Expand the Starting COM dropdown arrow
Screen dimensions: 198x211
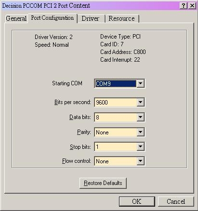click(140, 83)
